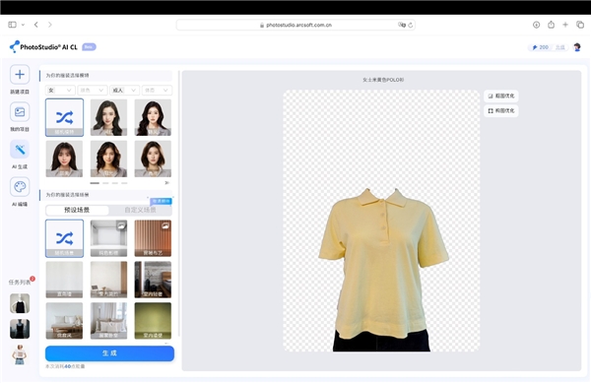Open the gender dropdown showing 女

tap(59, 91)
